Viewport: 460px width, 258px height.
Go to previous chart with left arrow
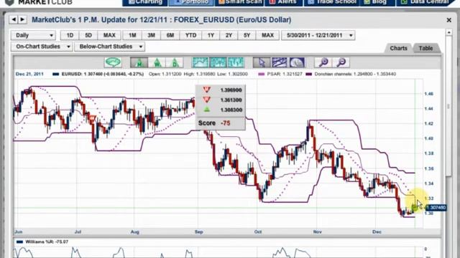point(14,19)
